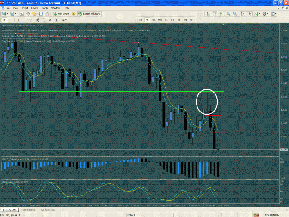Expand the Templates dropdown arrow
The height and width of the screenshot is (217, 289).
point(276,14)
